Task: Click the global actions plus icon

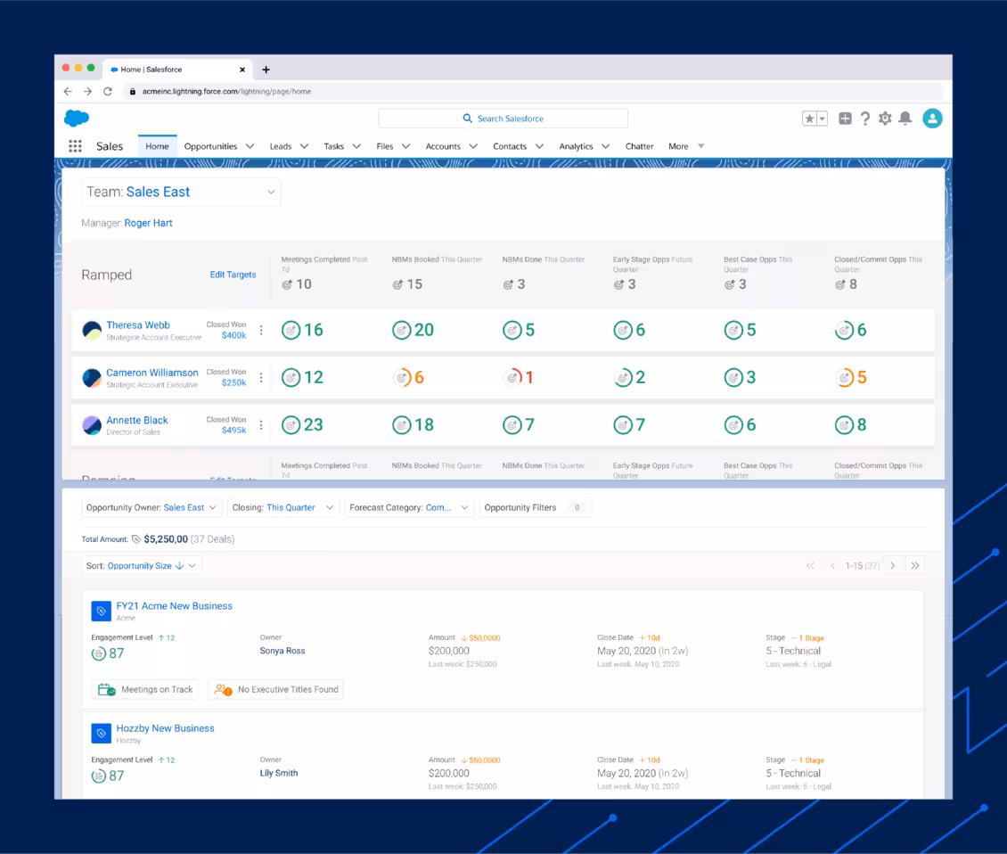Action: (x=845, y=119)
